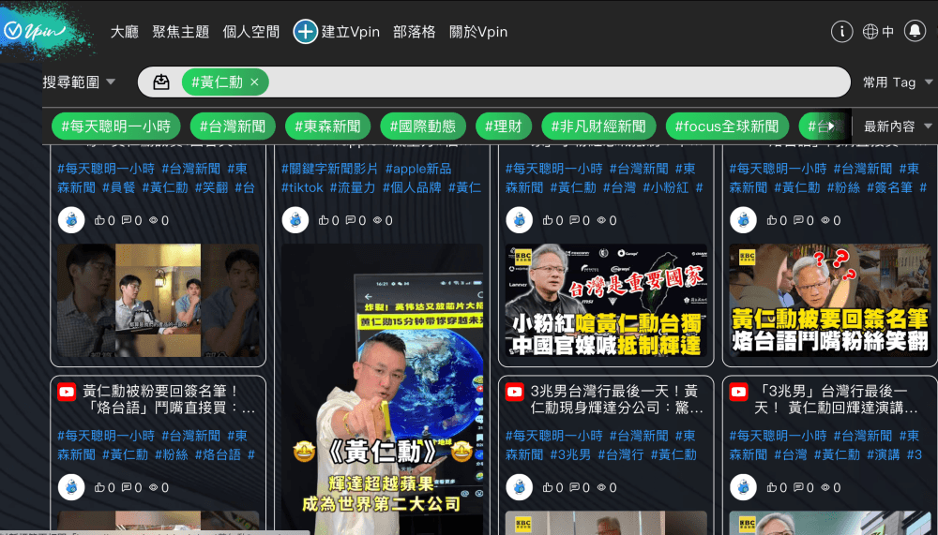The image size is (938, 535).
Task: Filter by the #國際動態 tag pill
Action: click(423, 126)
